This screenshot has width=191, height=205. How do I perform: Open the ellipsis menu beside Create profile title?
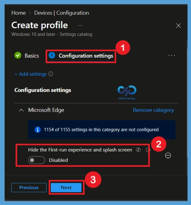(x=80, y=26)
